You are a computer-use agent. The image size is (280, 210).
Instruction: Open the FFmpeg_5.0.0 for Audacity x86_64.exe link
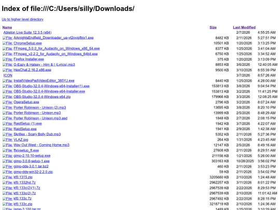57,48
